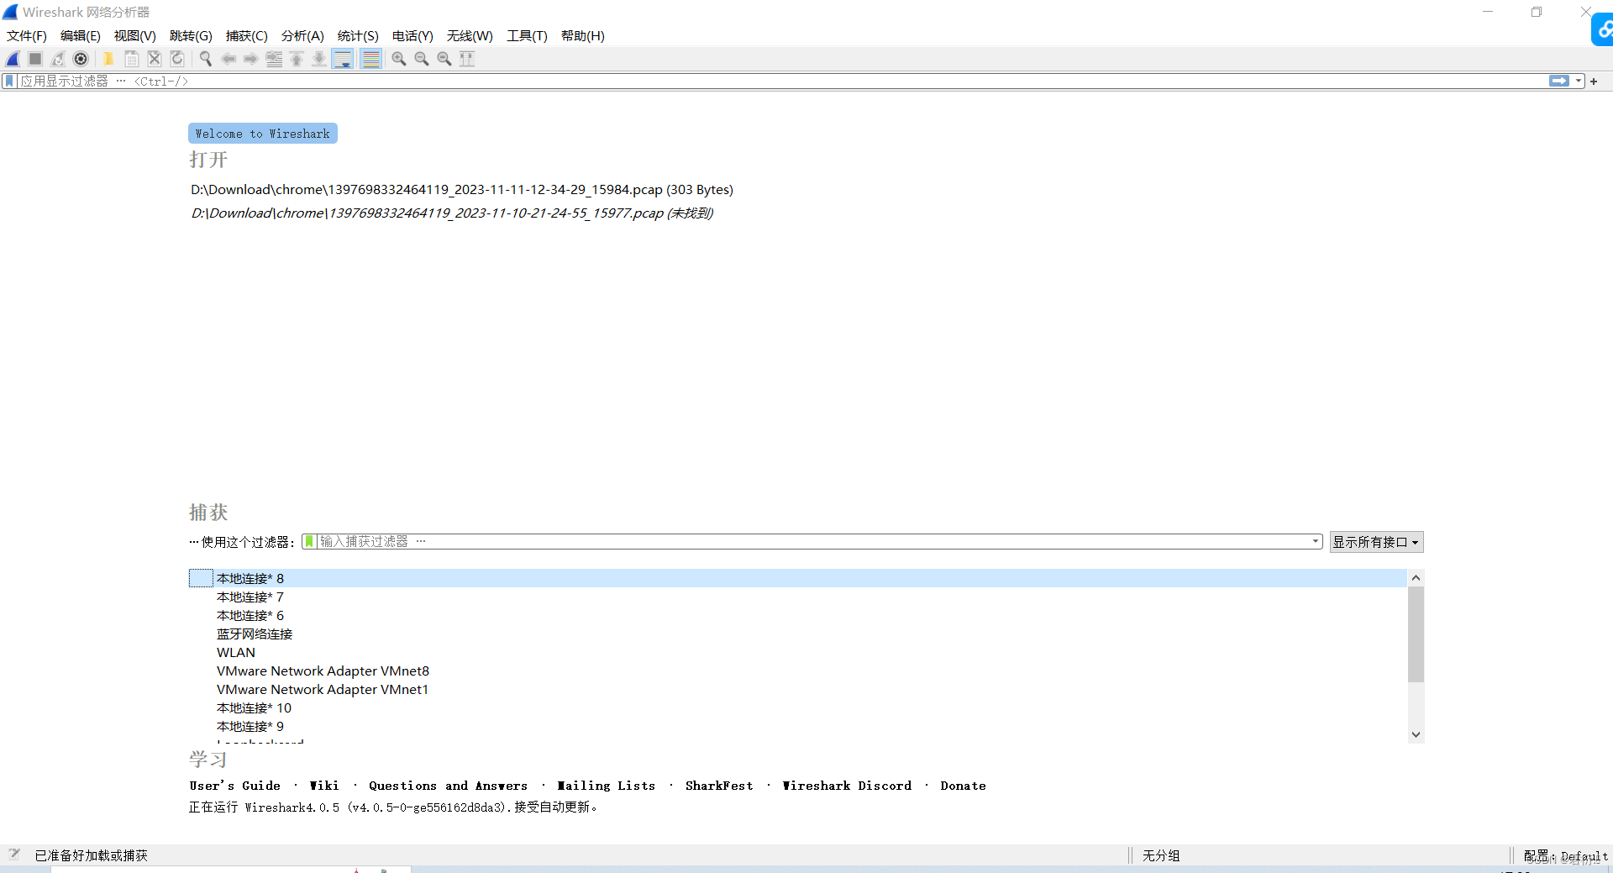
Task: Open the SharkFest link
Action: [x=719, y=786]
